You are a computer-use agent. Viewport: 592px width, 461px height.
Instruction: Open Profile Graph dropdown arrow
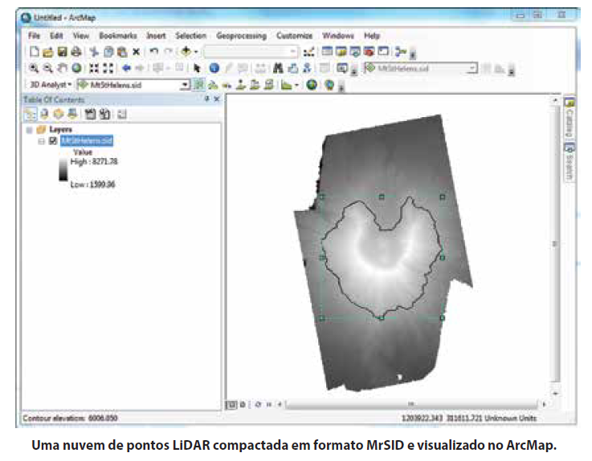(x=296, y=85)
